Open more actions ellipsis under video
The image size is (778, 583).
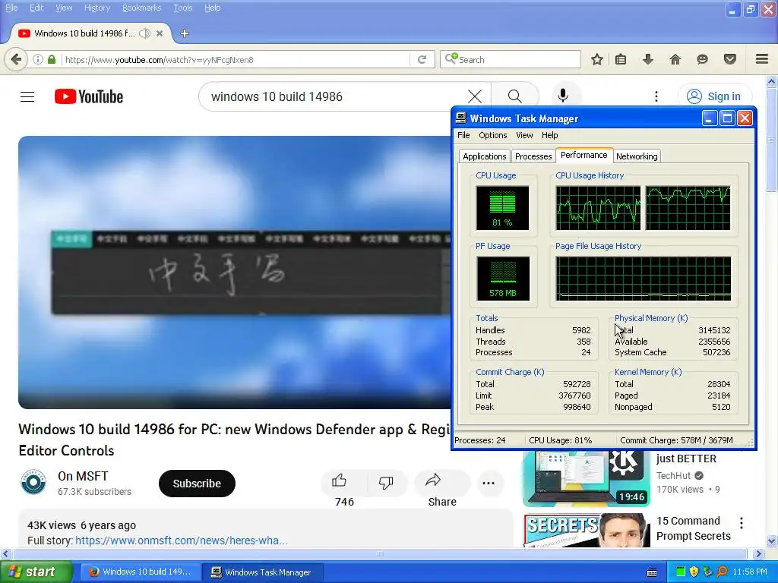point(489,483)
